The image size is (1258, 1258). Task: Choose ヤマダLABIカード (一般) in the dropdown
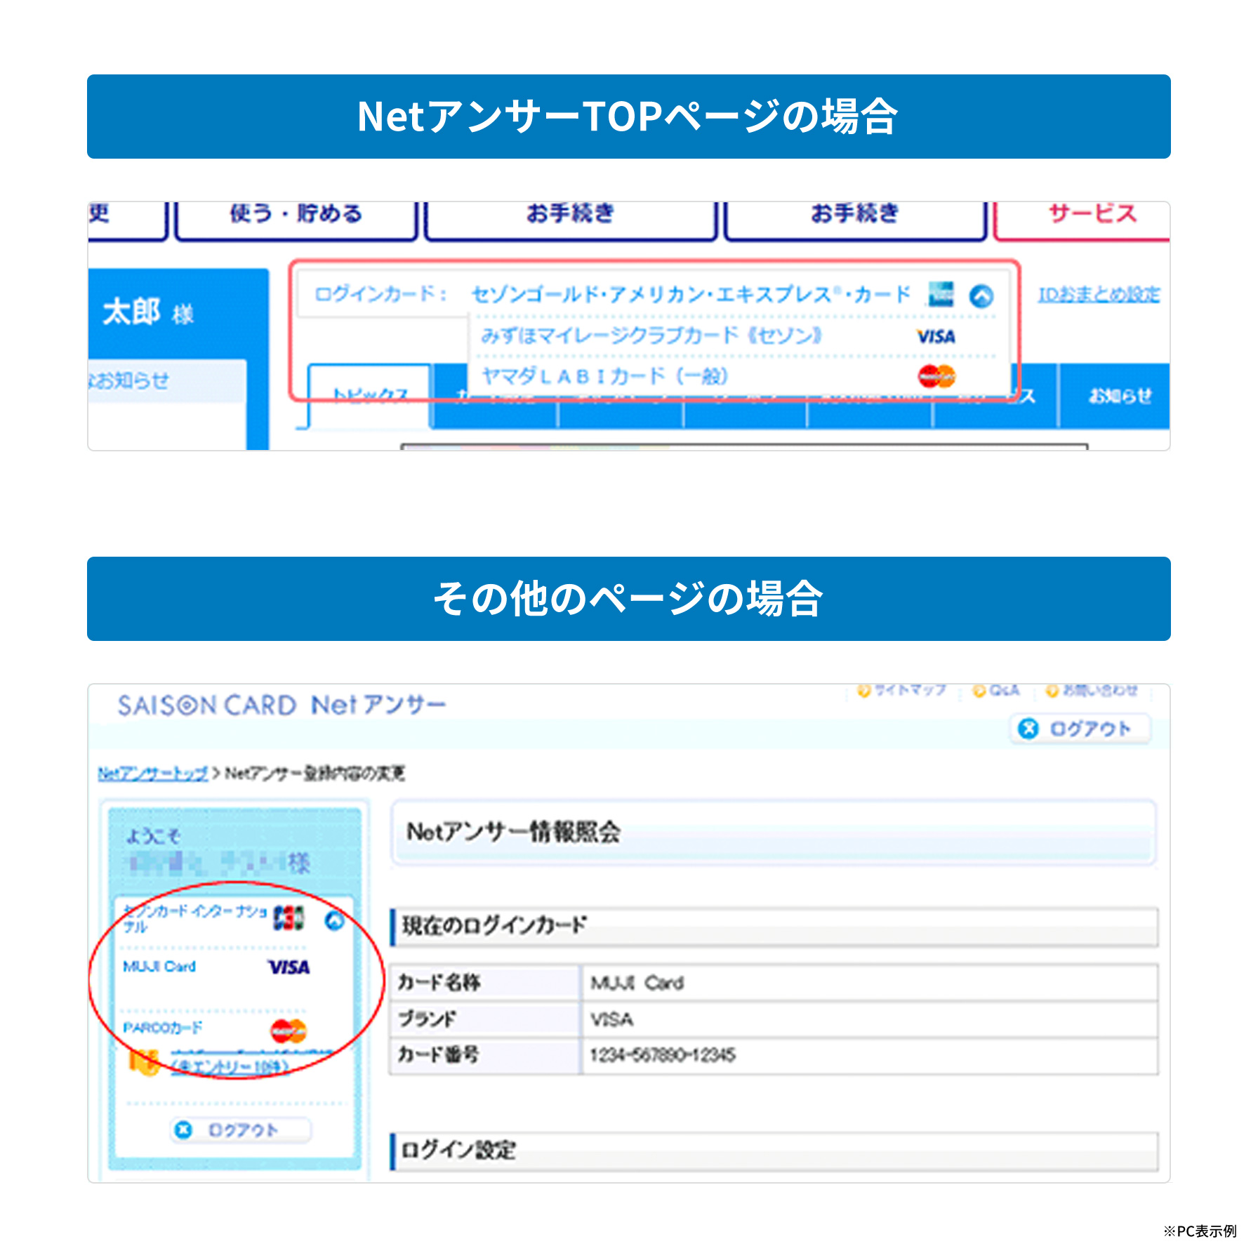(x=604, y=377)
